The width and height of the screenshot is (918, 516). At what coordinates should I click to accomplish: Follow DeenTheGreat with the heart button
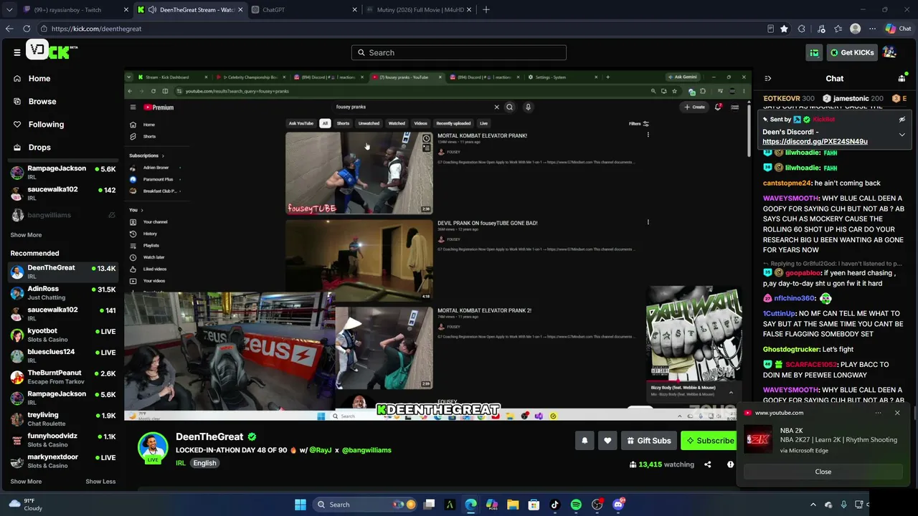(x=607, y=441)
